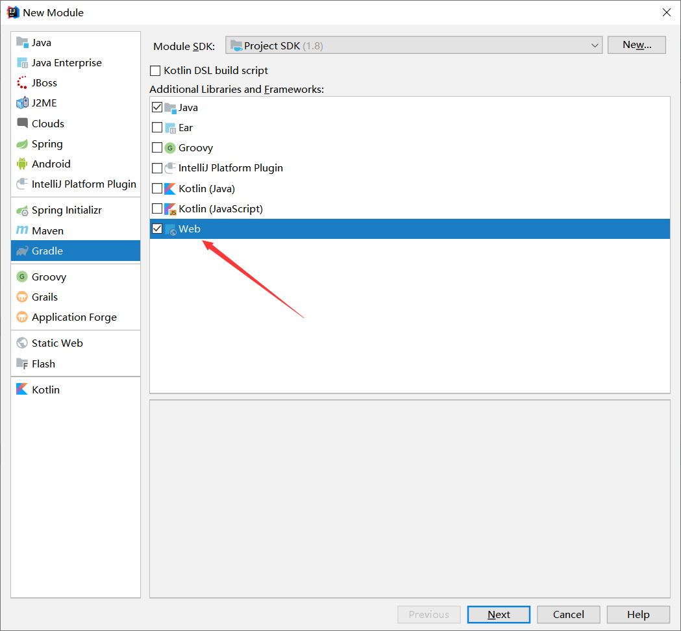Image resolution: width=681 pixels, height=631 pixels.
Task: Select the Flash label in sidebar
Action: 43,364
